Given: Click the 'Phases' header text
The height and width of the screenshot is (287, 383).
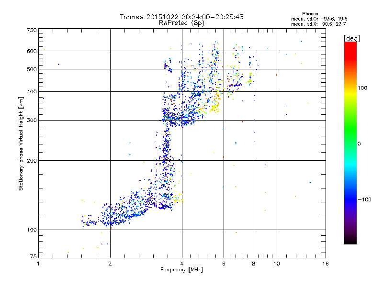Looking at the screenshot, I should pyautogui.click(x=310, y=14).
